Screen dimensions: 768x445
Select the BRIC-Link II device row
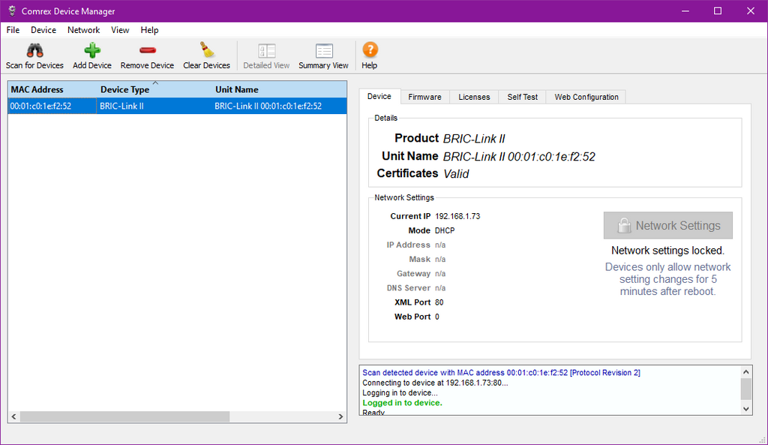(x=177, y=106)
